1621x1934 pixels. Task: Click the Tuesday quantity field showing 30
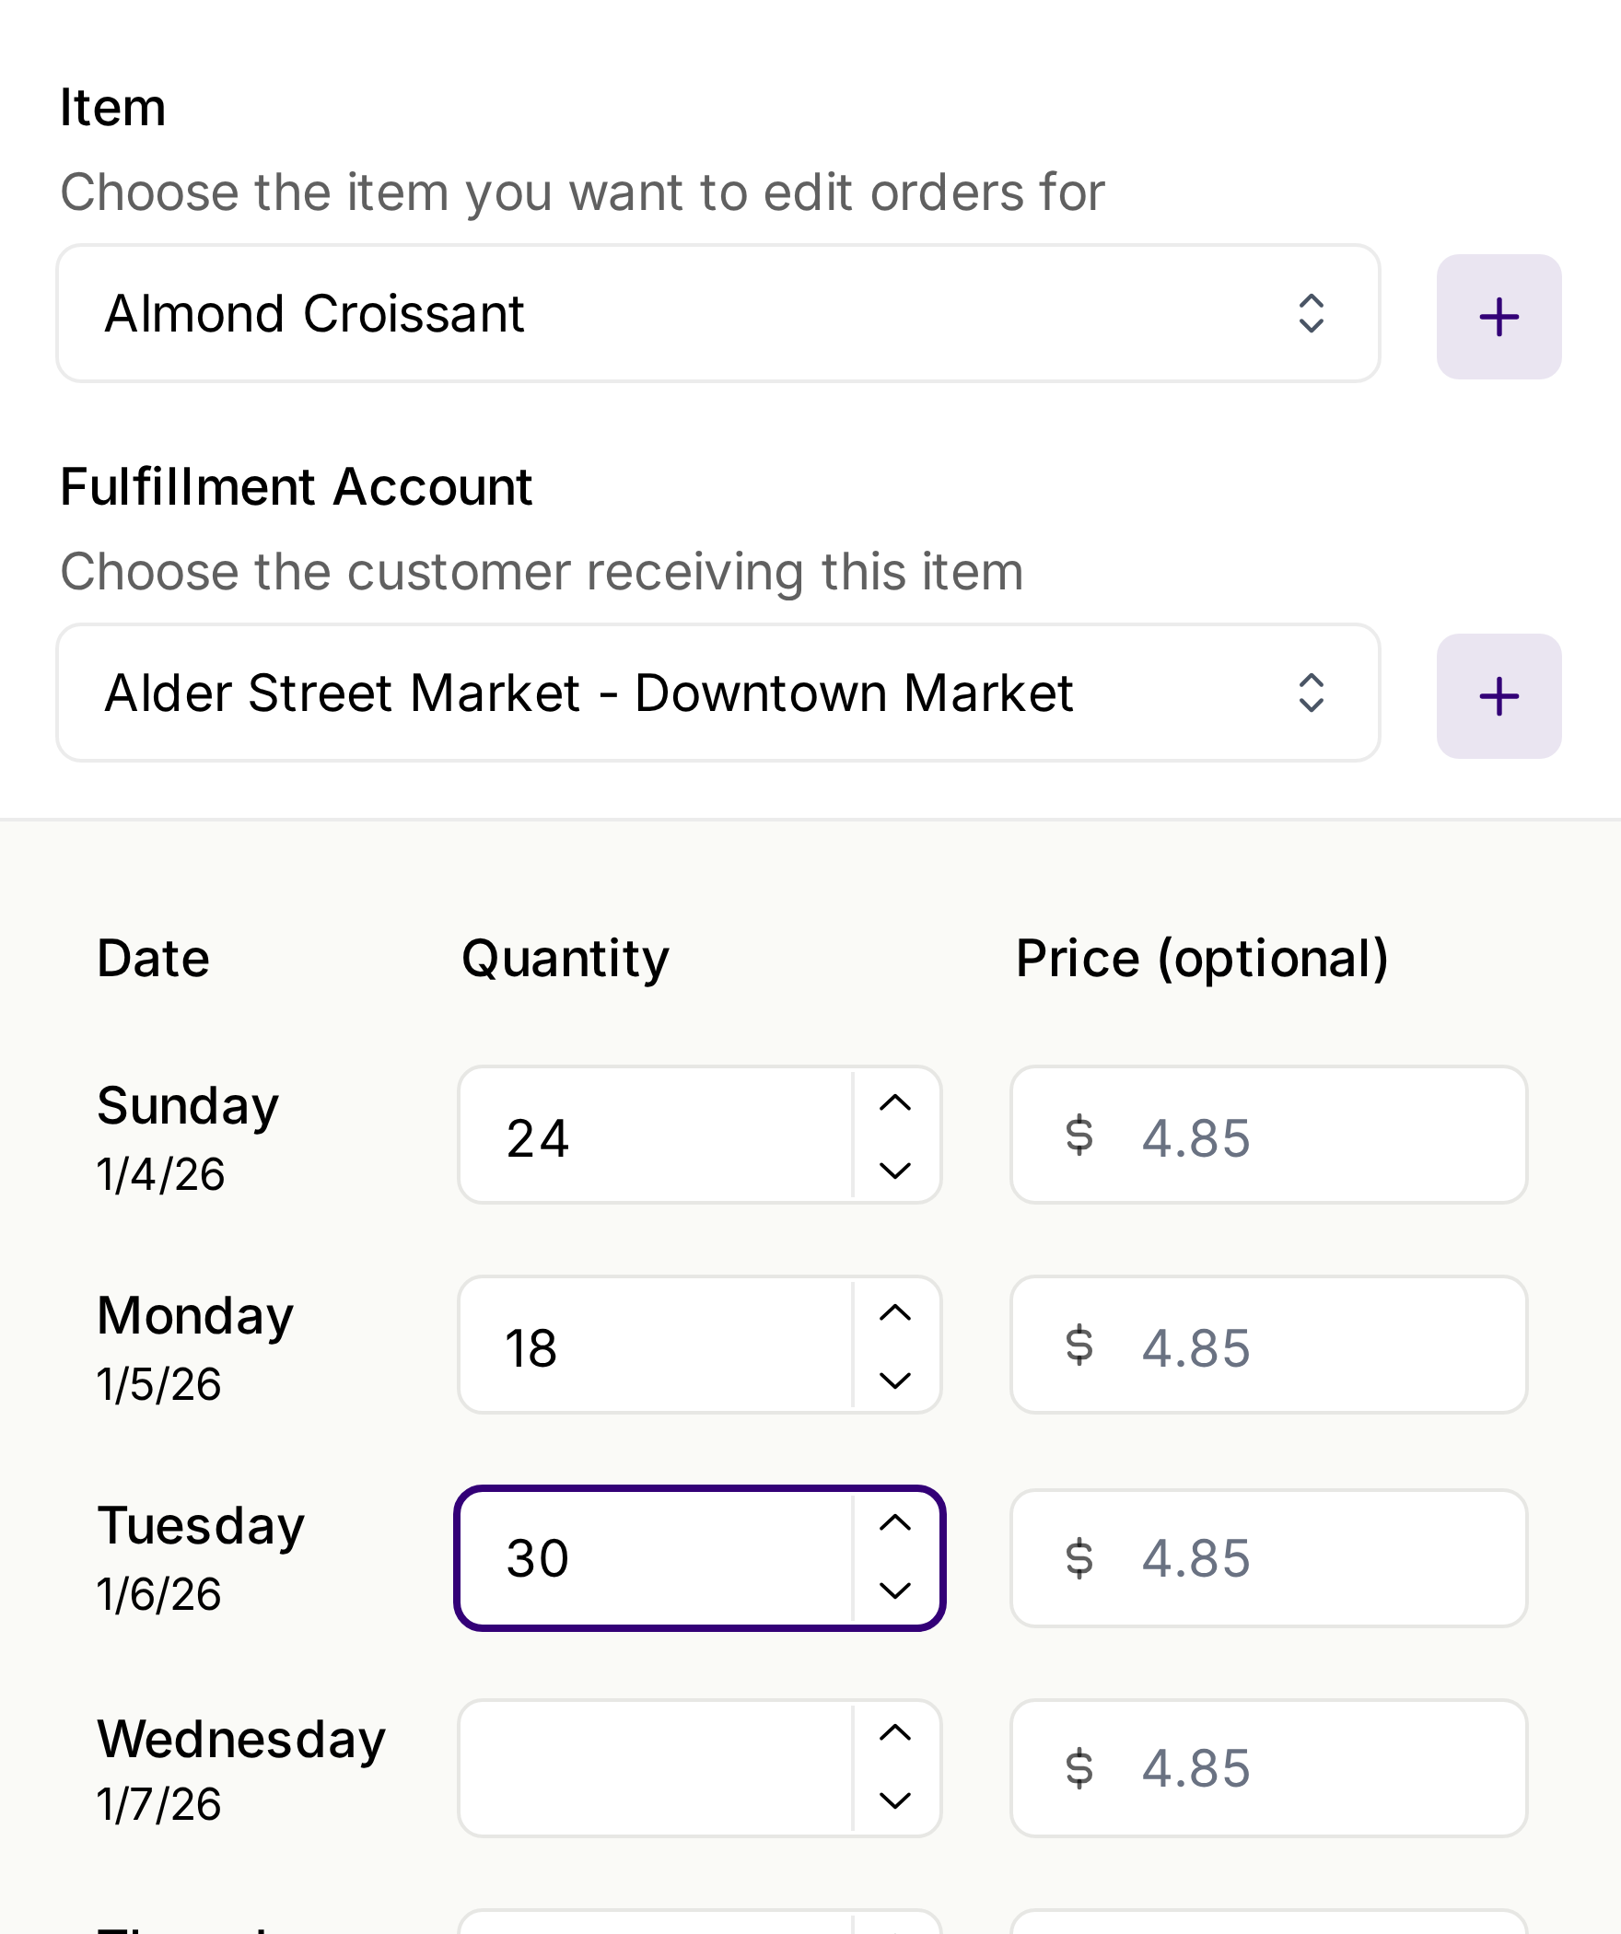click(x=656, y=1557)
